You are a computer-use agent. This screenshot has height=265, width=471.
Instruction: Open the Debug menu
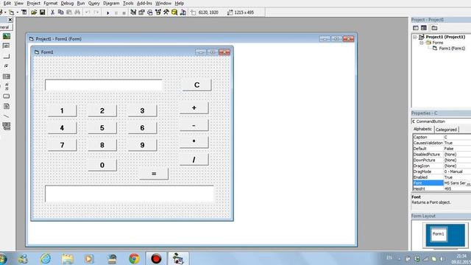[67, 3]
